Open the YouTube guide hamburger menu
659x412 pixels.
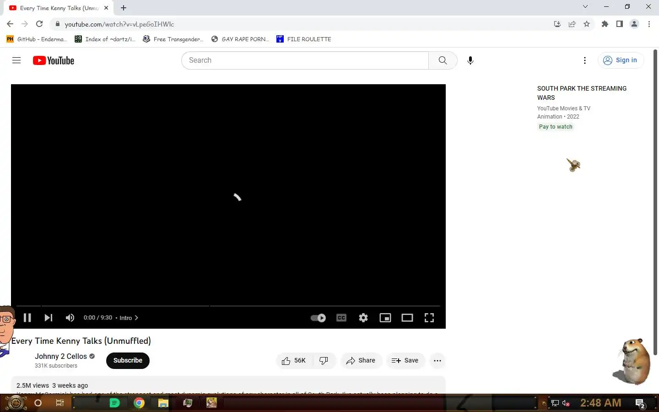[x=16, y=60]
